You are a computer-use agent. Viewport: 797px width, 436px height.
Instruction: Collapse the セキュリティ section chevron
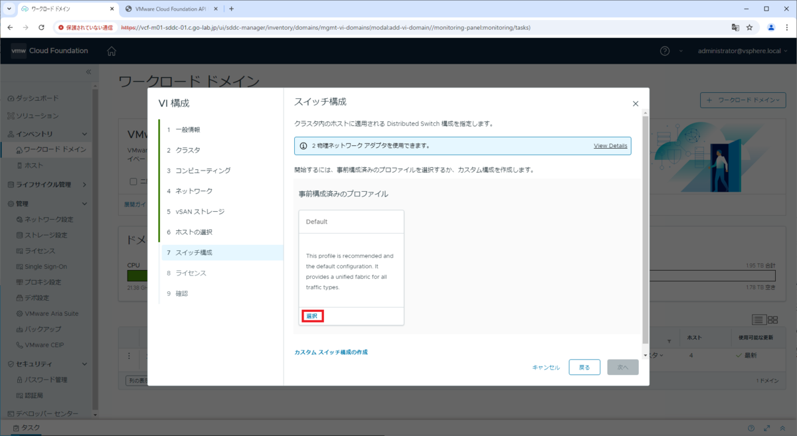coord(84,364)
